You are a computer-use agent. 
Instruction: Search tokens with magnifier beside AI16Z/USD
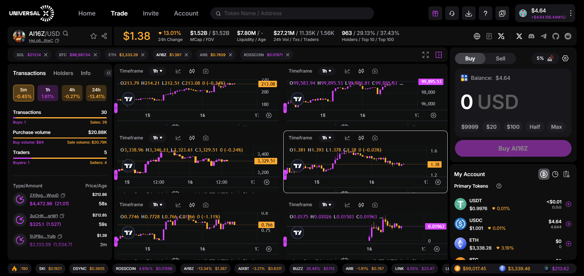point(65,33)
